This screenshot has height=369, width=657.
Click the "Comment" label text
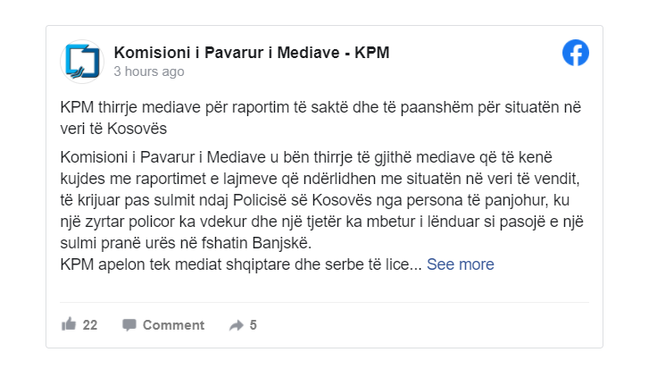click(173, 325)
